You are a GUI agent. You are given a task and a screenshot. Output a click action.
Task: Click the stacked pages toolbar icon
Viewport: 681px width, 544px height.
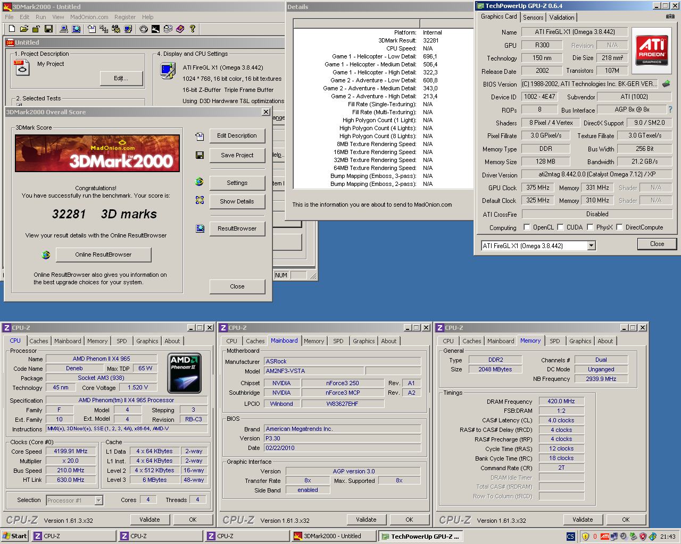click(168, 29)
